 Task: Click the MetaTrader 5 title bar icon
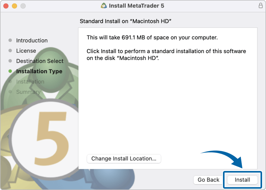(x=104, y=6)
